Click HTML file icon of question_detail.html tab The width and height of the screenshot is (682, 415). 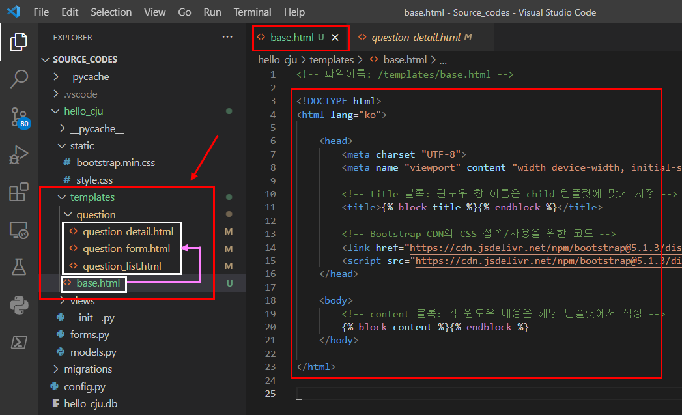(362, 37)
